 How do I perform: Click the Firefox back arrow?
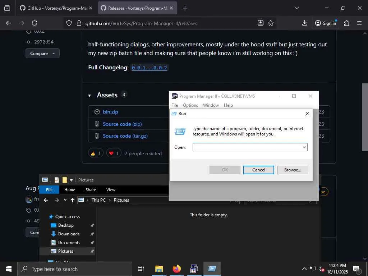coord(9,23)
